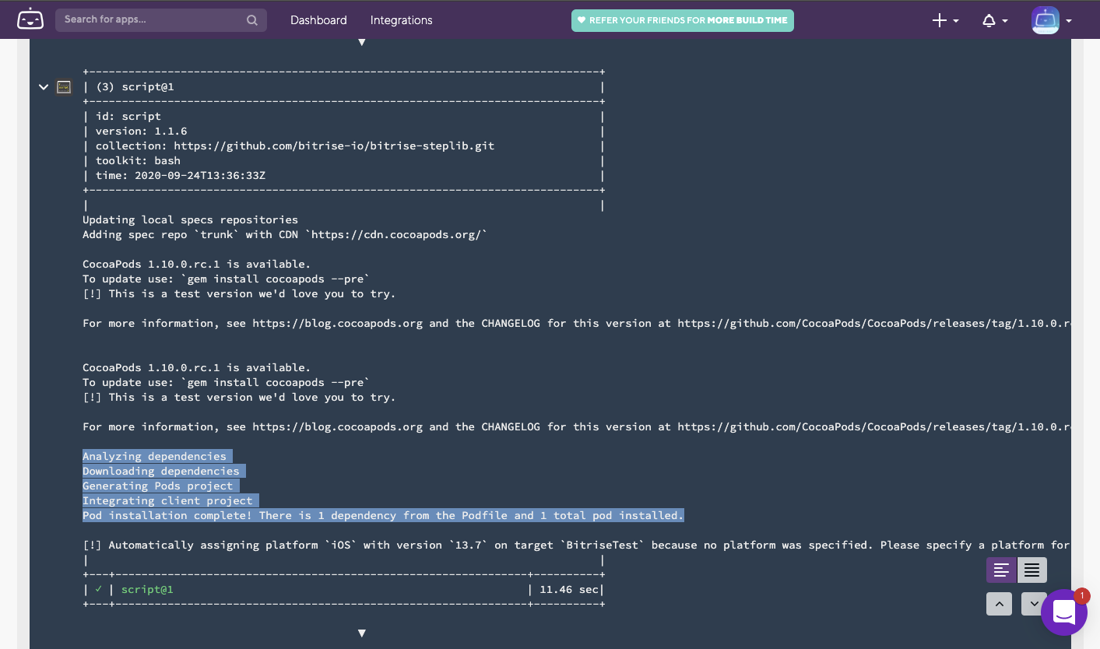Click the user avatar icon
The image size is (1100, 649).
pyautogui.click(x=1046, y=20)
